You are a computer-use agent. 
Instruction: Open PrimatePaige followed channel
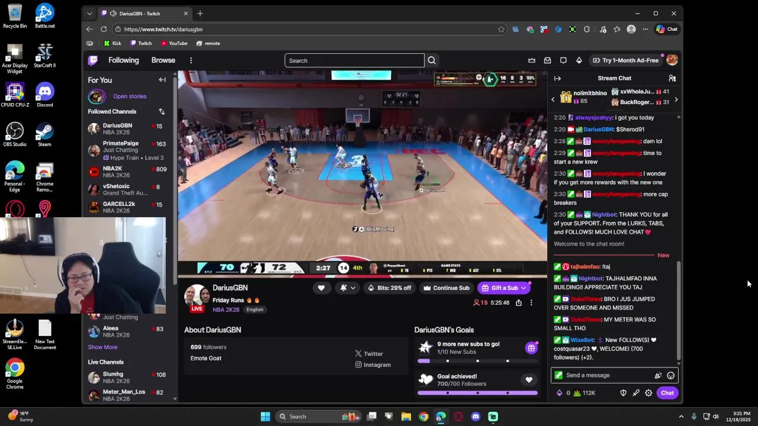pyautogui.click(x=127, y=150)
